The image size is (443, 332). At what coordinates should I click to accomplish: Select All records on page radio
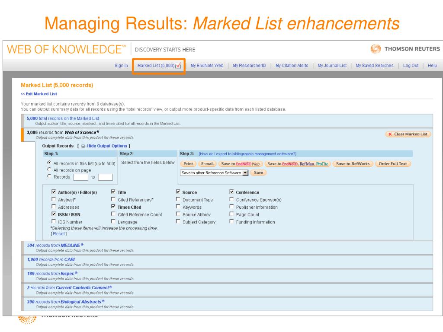(49, 169)
